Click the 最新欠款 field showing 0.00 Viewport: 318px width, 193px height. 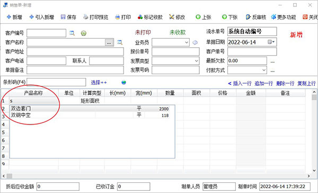(247, 60)
